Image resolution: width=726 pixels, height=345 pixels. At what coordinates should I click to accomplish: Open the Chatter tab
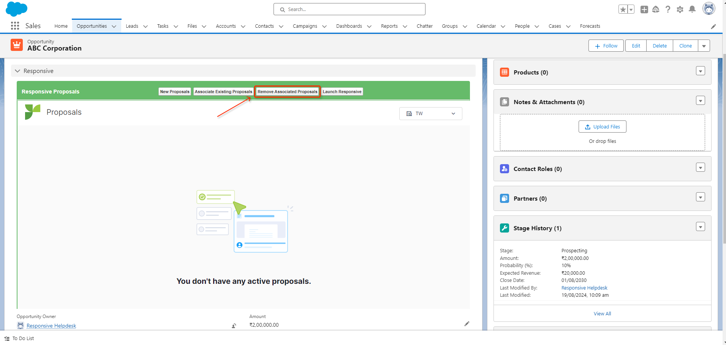coord(424,26)
